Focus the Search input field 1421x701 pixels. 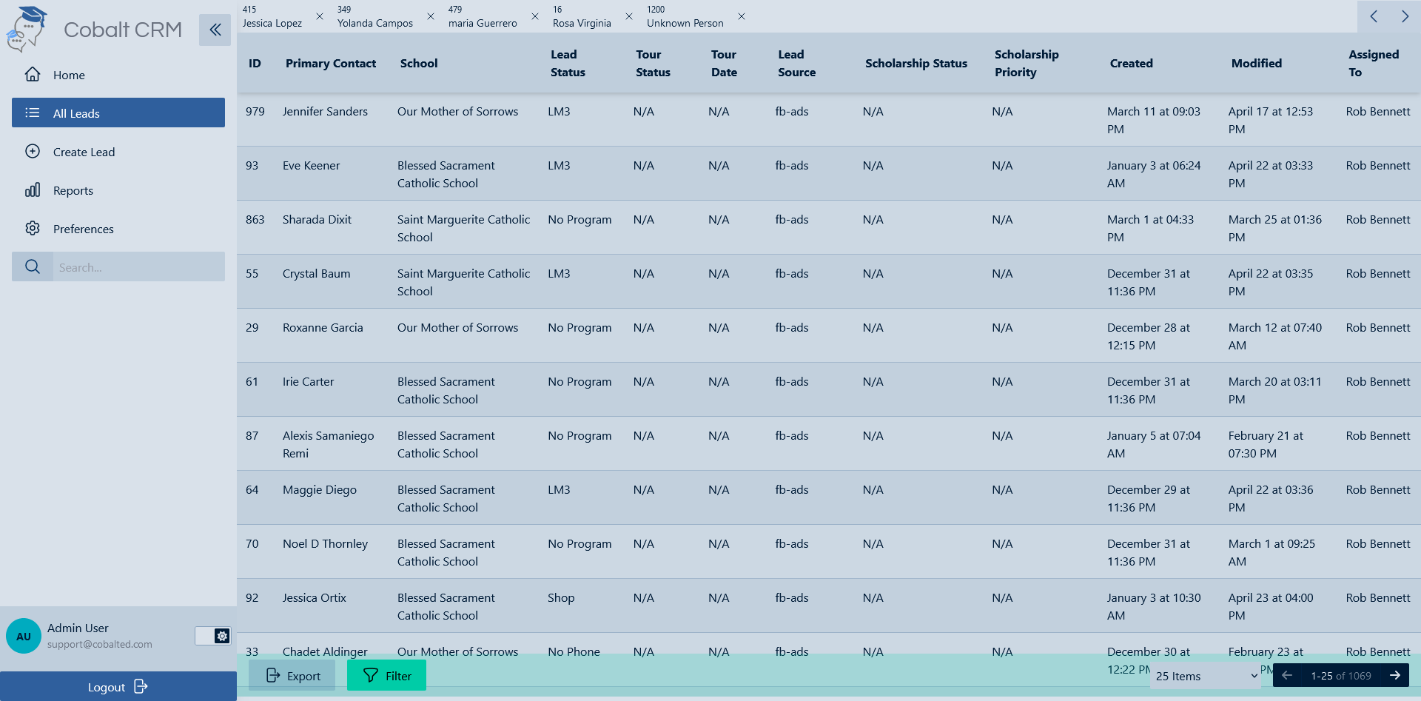(x=138, y=267)
